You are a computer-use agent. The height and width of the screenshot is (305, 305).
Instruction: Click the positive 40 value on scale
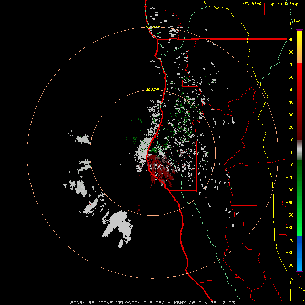(x=291, y=102)
